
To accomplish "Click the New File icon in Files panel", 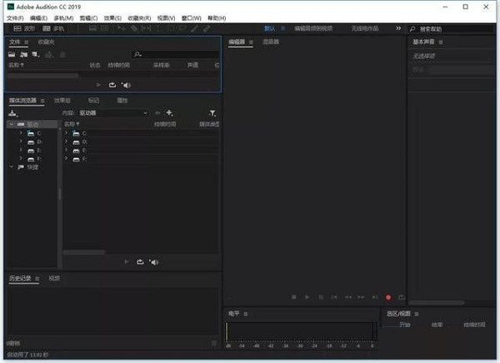I will click(x=36, y=54).
